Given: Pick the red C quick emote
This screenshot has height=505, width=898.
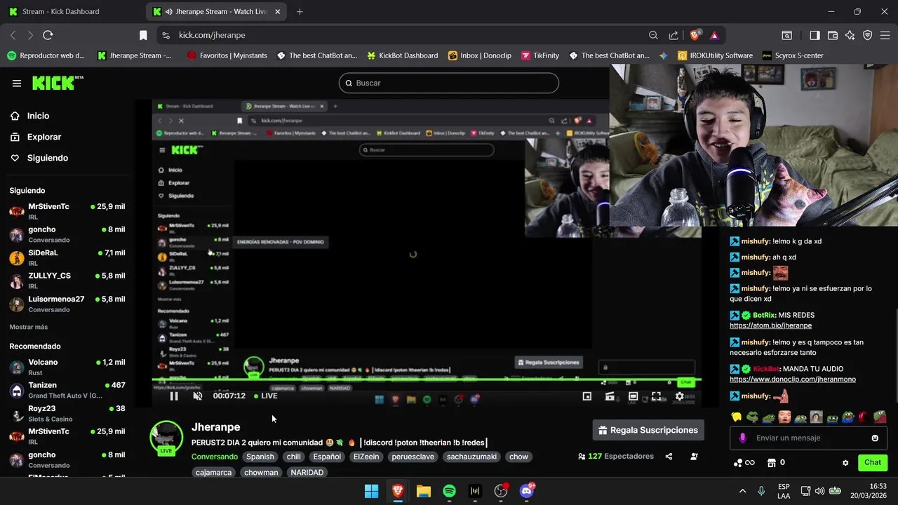Looking at the screenshot, I should click(x=863, y=417).
